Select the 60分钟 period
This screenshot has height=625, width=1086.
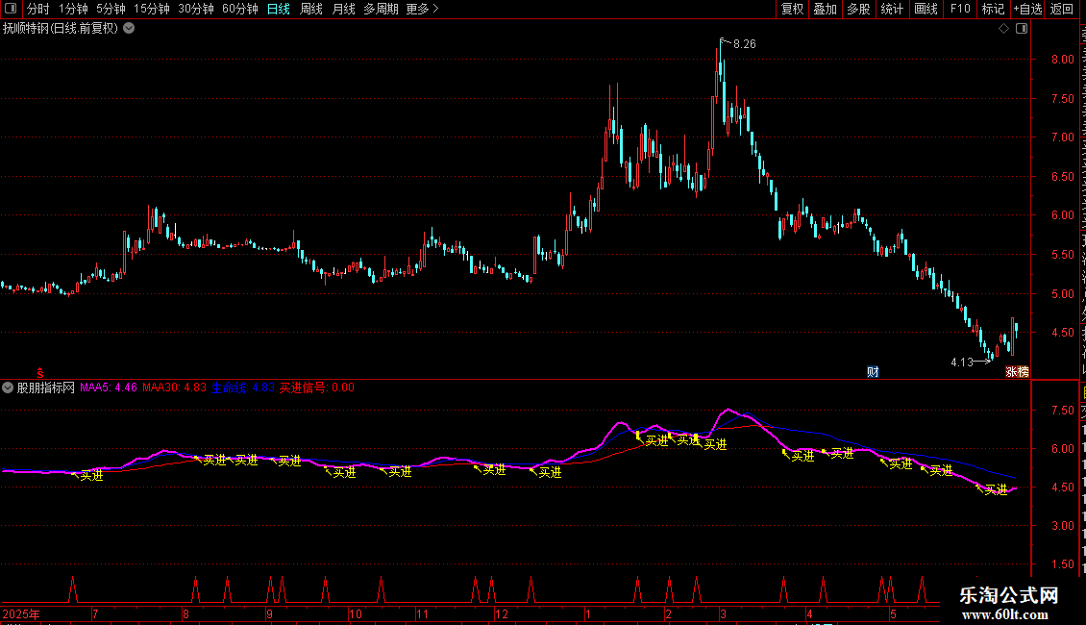(239, 9)
